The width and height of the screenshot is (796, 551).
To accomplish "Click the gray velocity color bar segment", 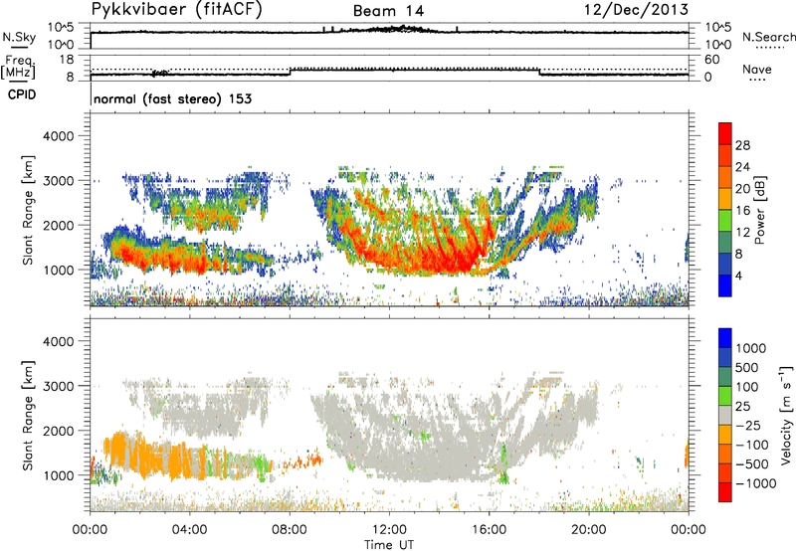I will pos(725,415).
